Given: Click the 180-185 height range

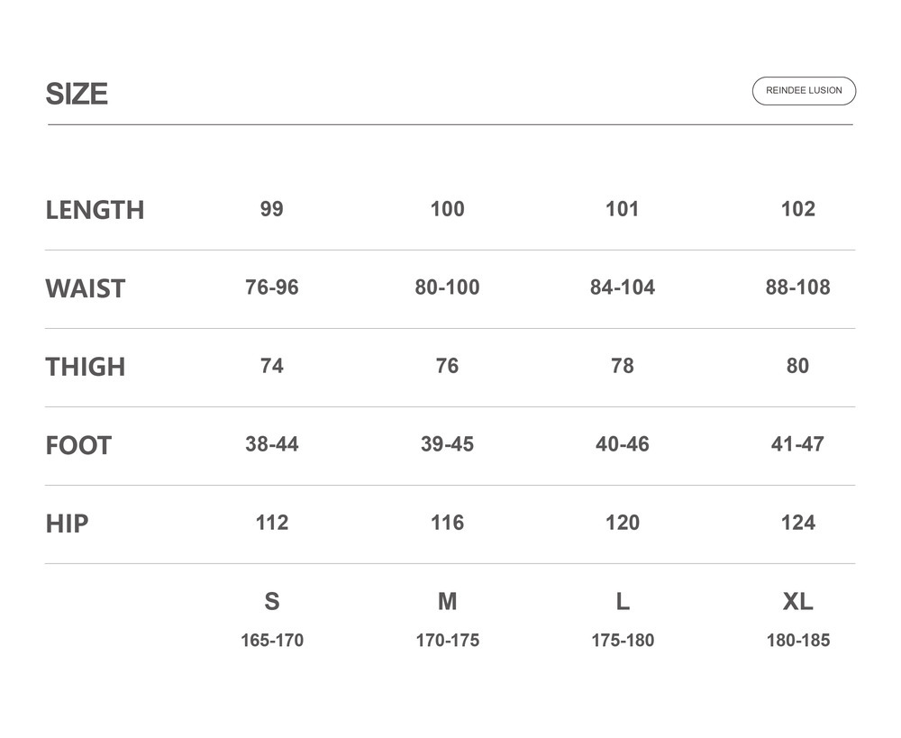Looking at the screenshot, I should point(797,641).
